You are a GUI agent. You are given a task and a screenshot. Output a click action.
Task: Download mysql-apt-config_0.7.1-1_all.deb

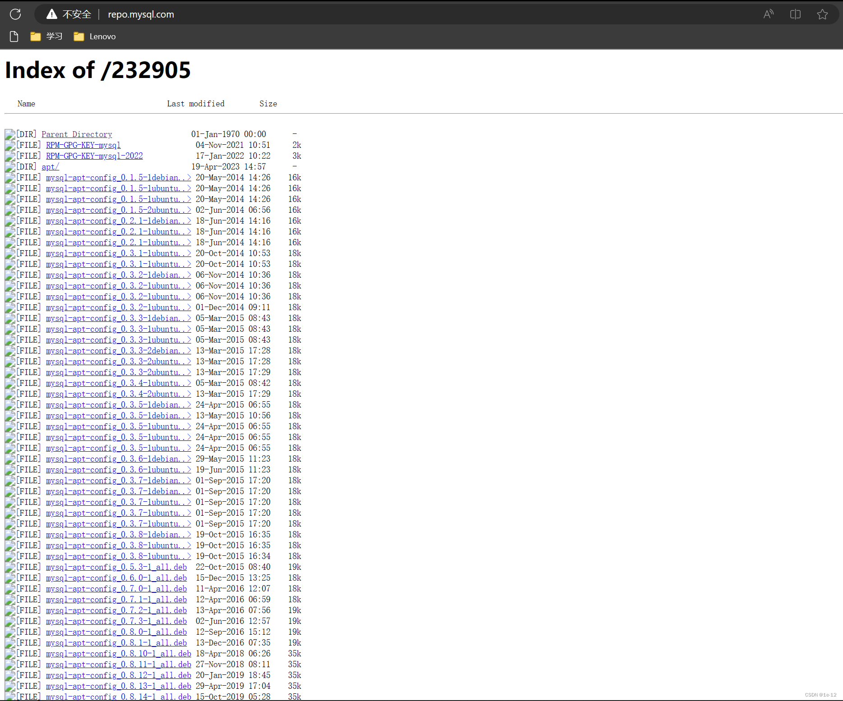point(116,600)
